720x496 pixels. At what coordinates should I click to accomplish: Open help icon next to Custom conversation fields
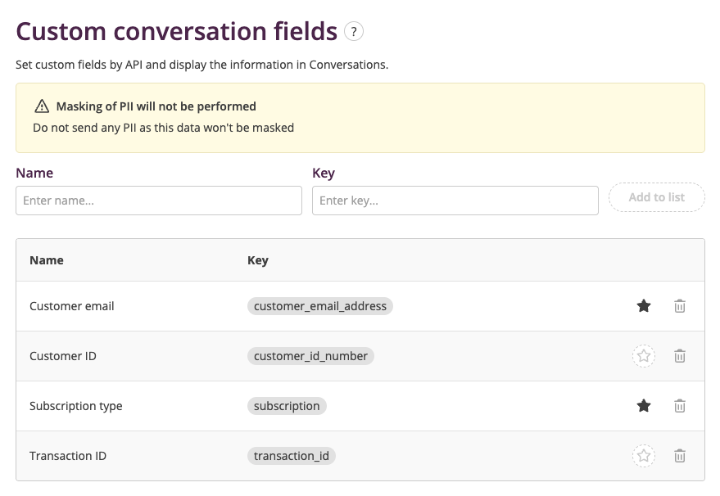pyautogui.click(x=354, y=32)
